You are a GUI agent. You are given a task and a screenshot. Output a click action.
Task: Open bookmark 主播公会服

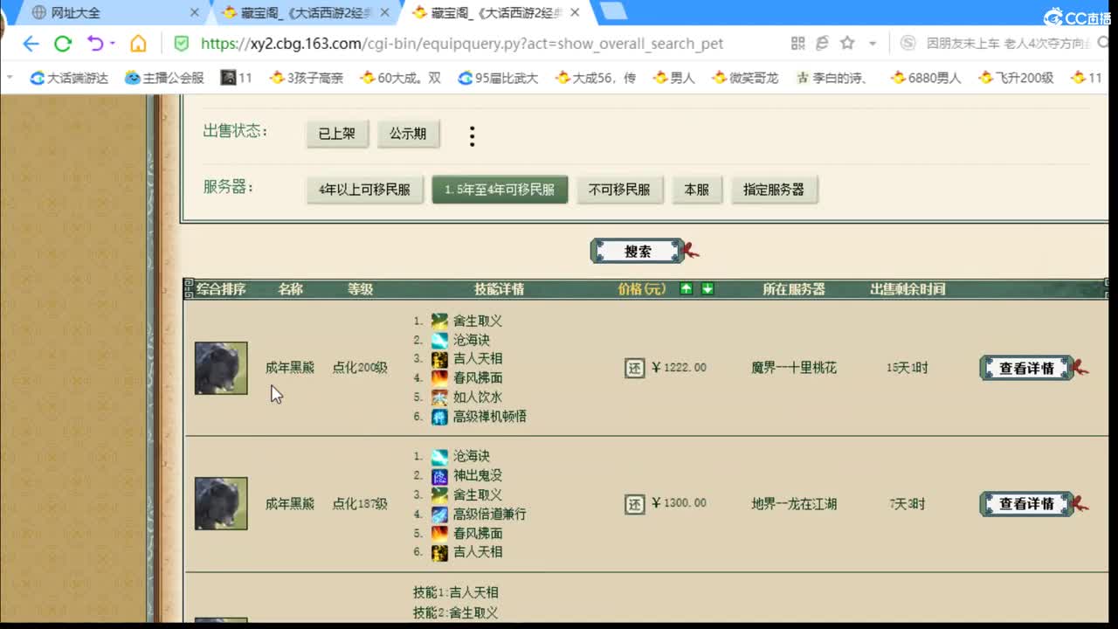click(x=164, y=78)
